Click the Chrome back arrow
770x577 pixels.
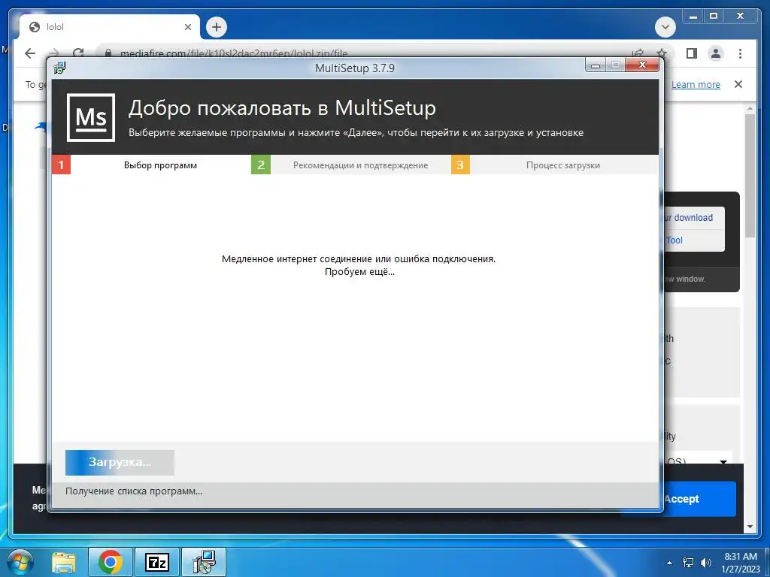(x=30, y=53)
